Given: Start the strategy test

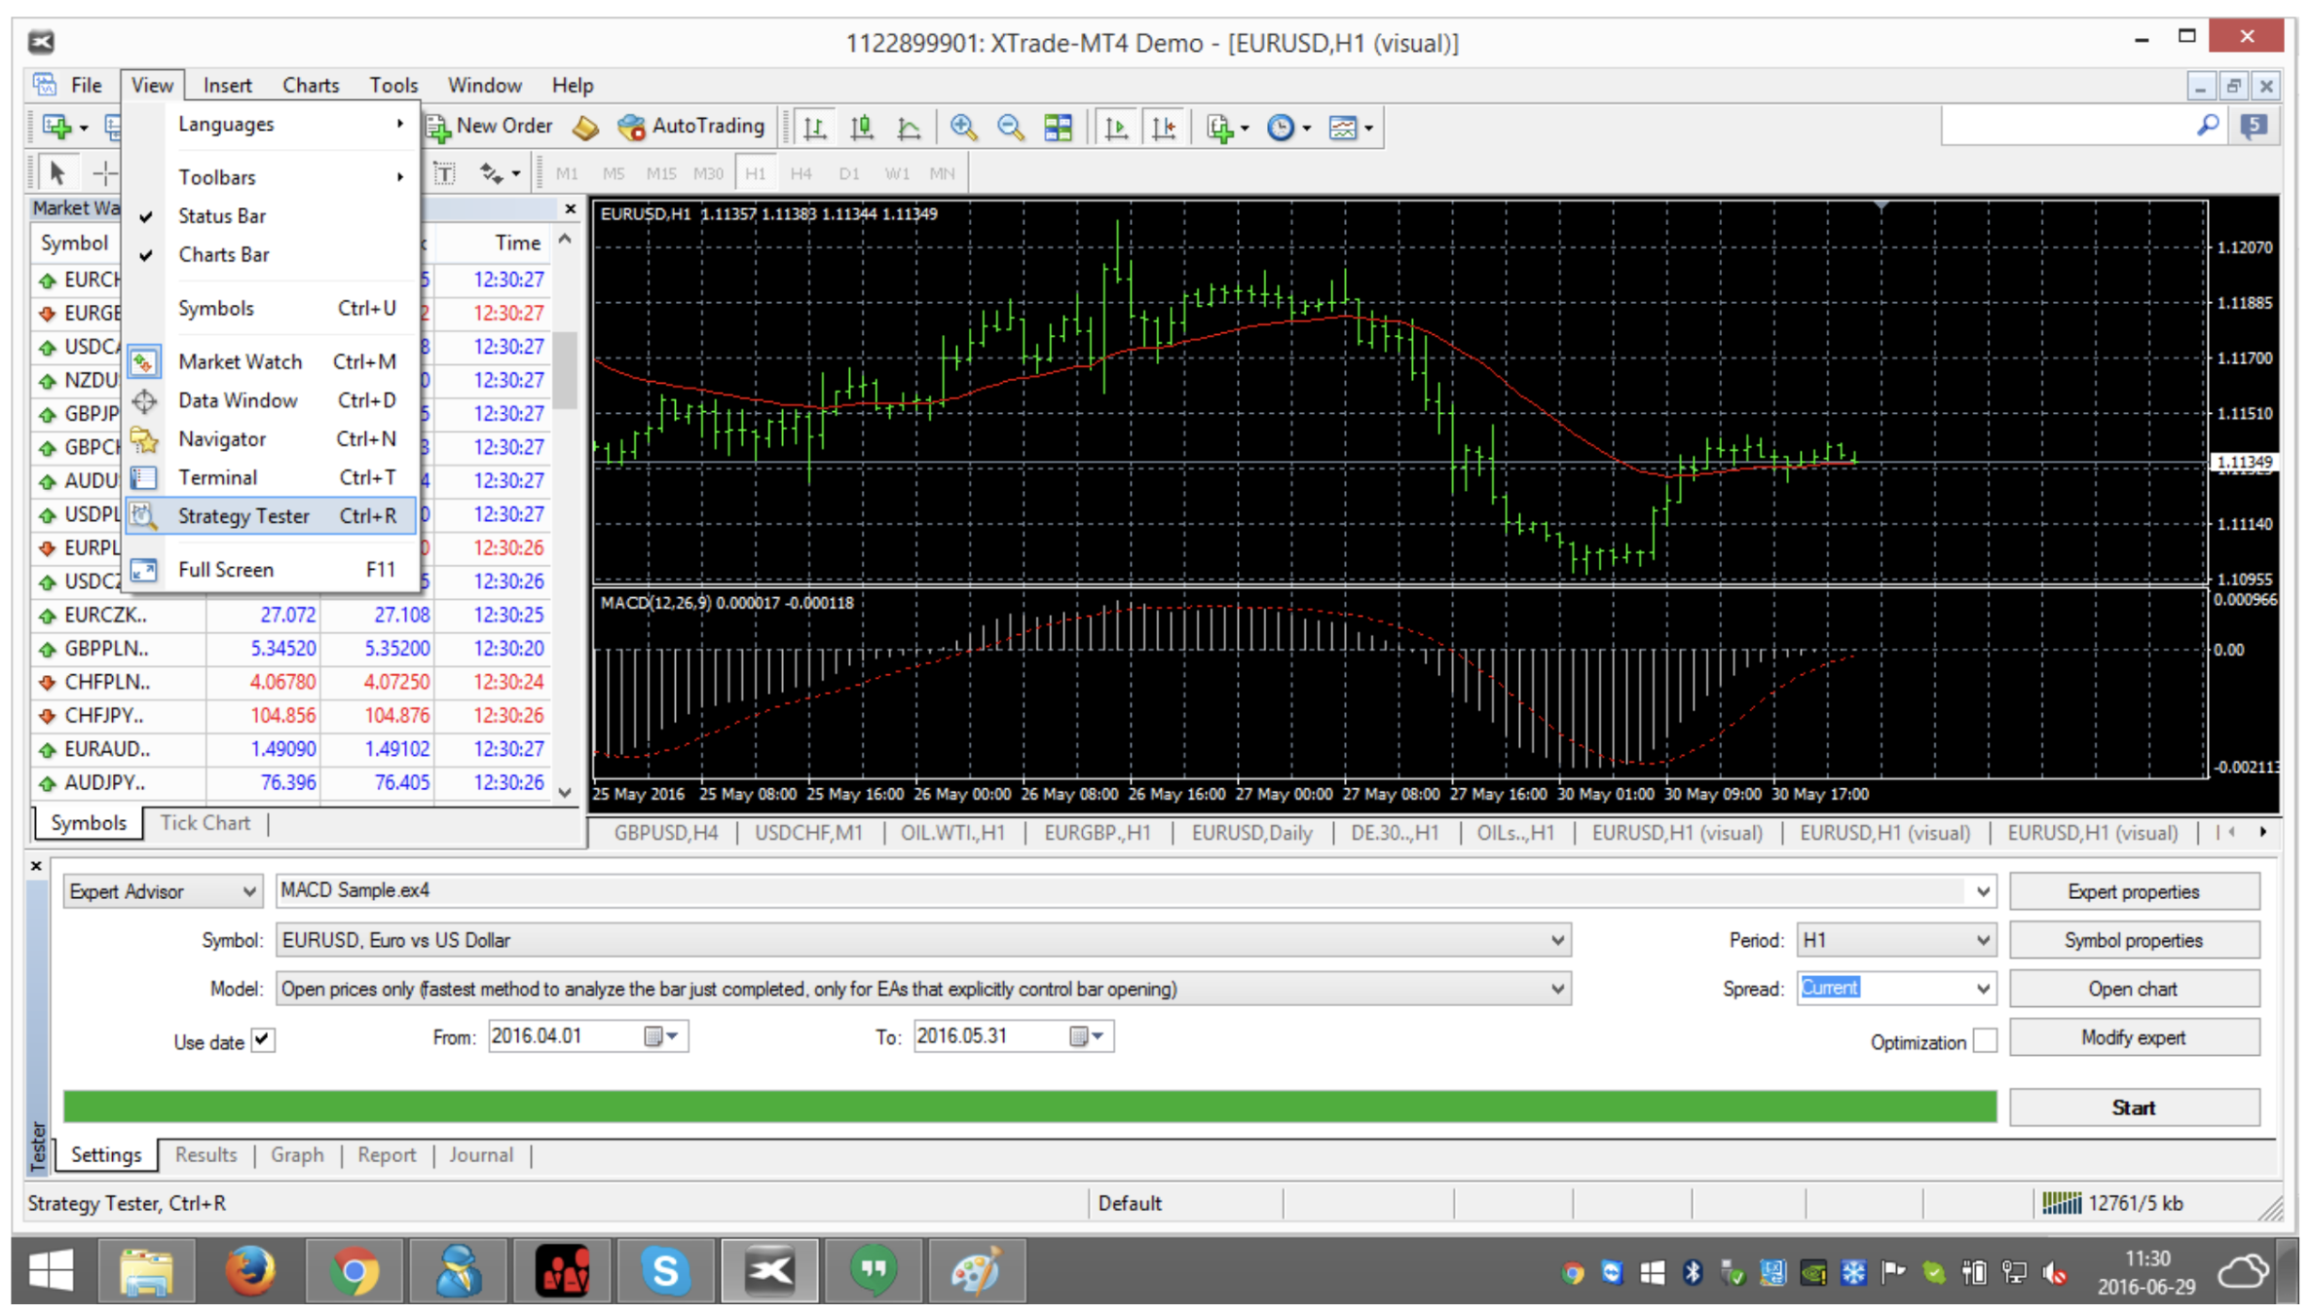Looking at the screenshot, I should [x=2134, y=1107].
